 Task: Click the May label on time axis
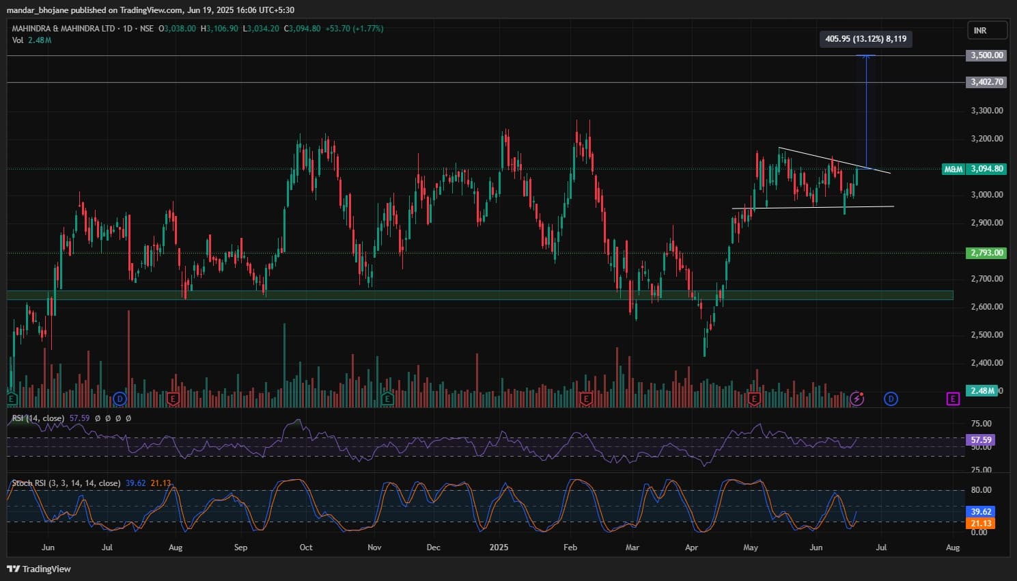coord(751,548)
